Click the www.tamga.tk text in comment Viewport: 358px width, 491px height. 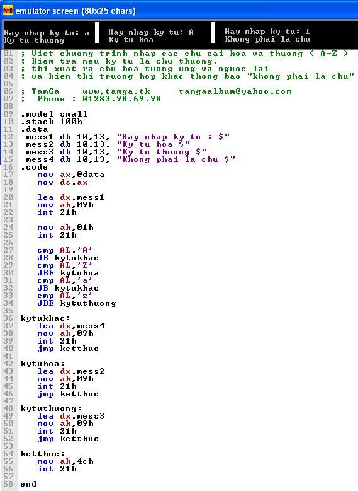(116, 92)
